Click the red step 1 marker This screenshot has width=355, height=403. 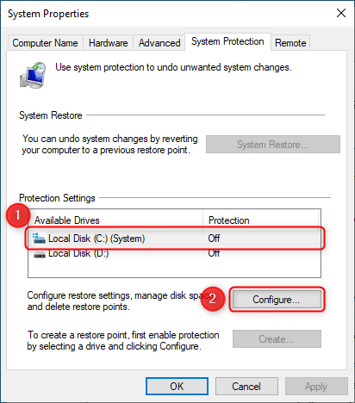point(18,215)
